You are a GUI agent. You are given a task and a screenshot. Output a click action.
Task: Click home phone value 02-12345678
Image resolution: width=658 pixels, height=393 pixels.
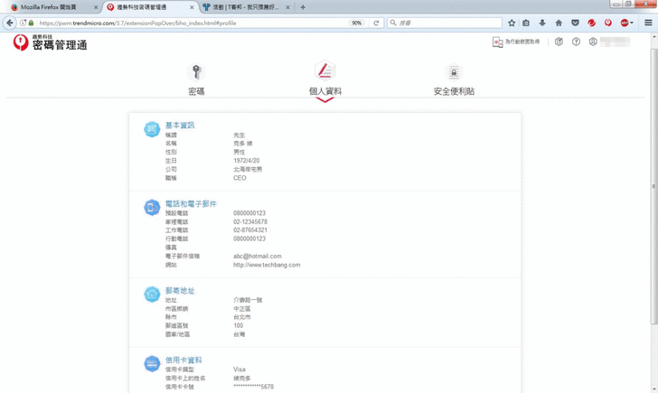click(250, 221)
